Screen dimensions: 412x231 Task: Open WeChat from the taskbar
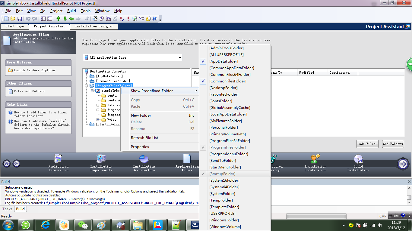pyautogui.click(x=83, y=224)
